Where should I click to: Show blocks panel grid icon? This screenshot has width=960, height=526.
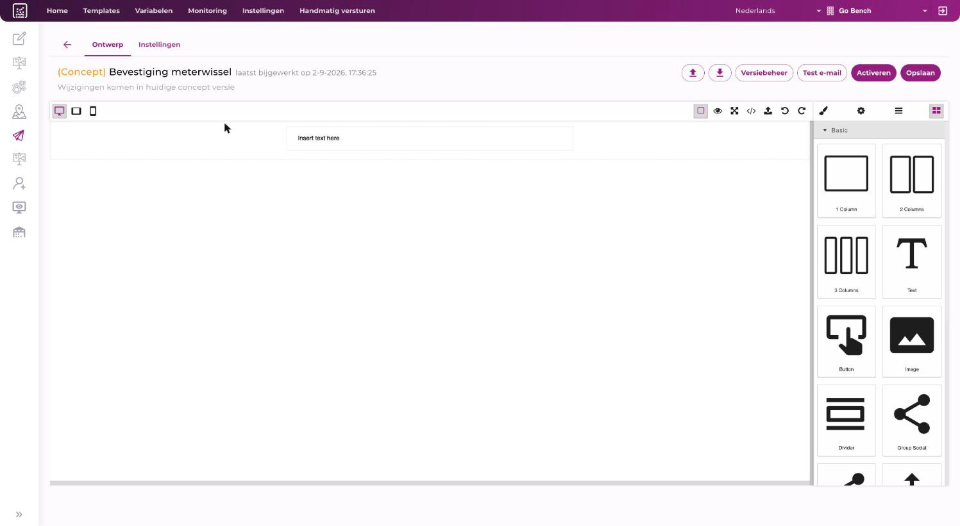[936, 111]
